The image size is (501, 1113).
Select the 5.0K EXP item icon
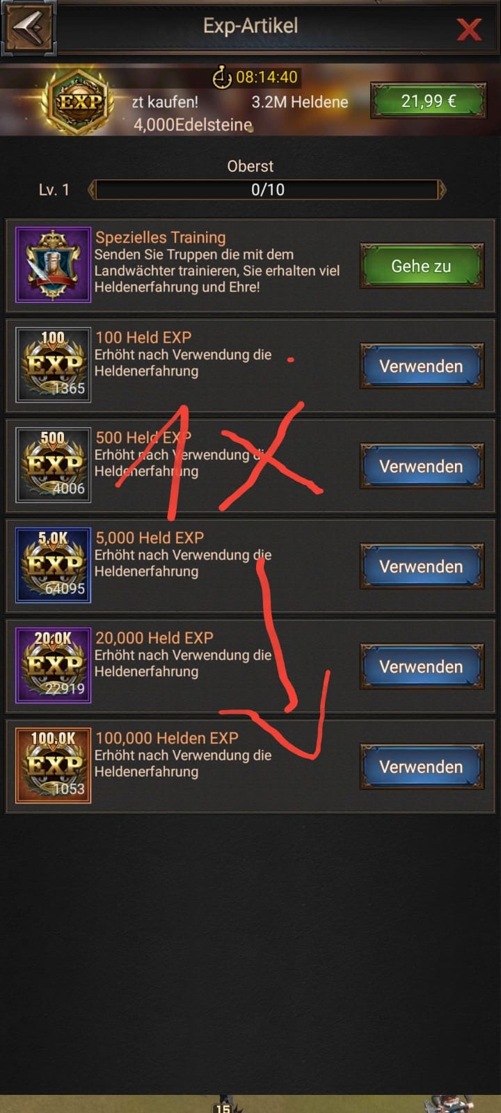54,565
